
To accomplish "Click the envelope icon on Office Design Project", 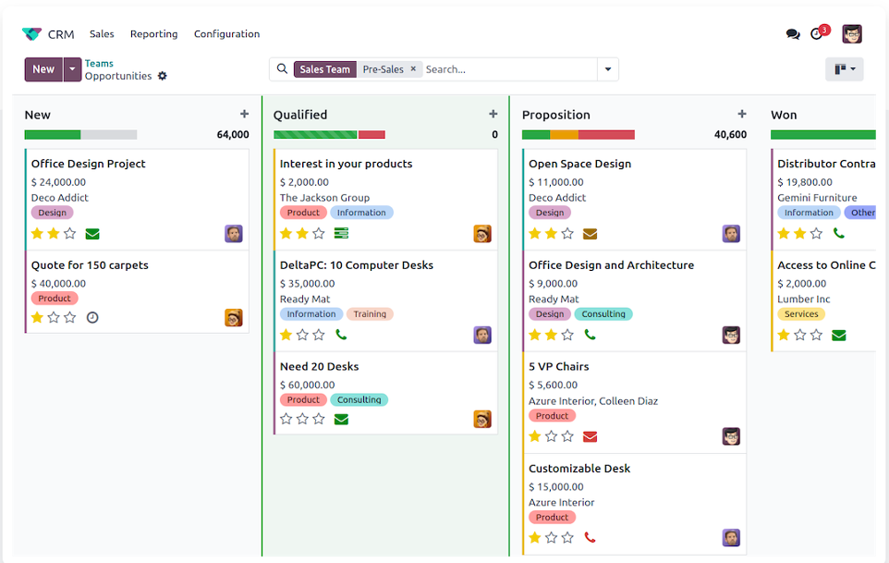I will (92, 234).
